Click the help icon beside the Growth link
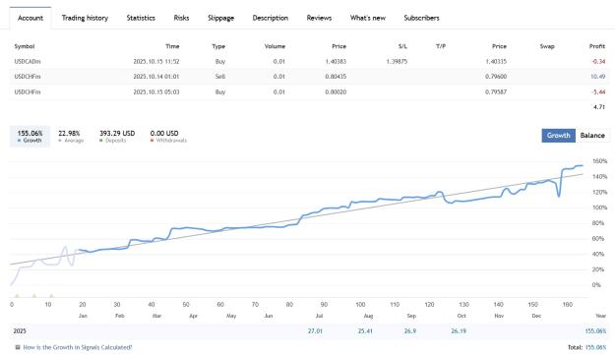Image resolution: width=615 pixels, height=355 pixels. click(x=18, y=347)
